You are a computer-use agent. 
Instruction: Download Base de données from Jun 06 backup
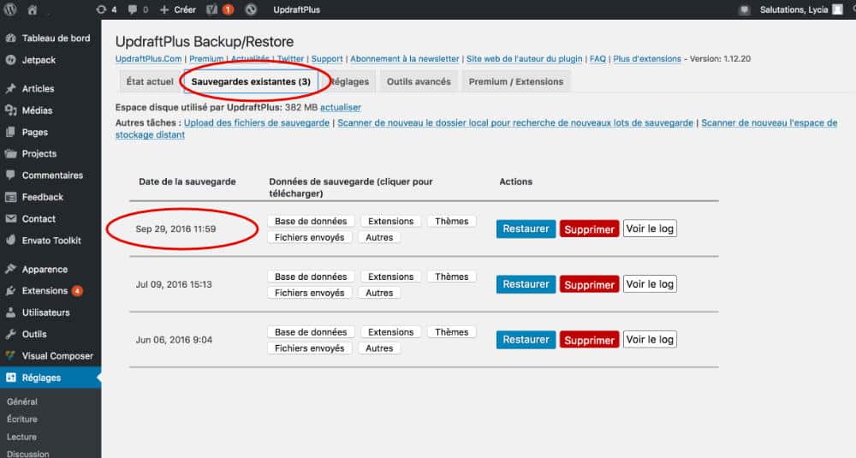click(x=311, y=332)
